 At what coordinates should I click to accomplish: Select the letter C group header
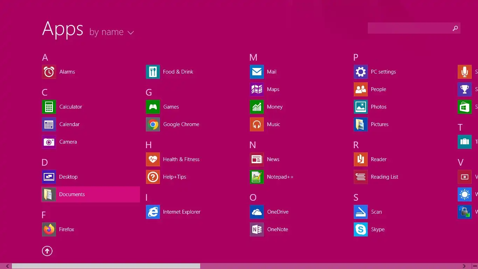(45, 92)
